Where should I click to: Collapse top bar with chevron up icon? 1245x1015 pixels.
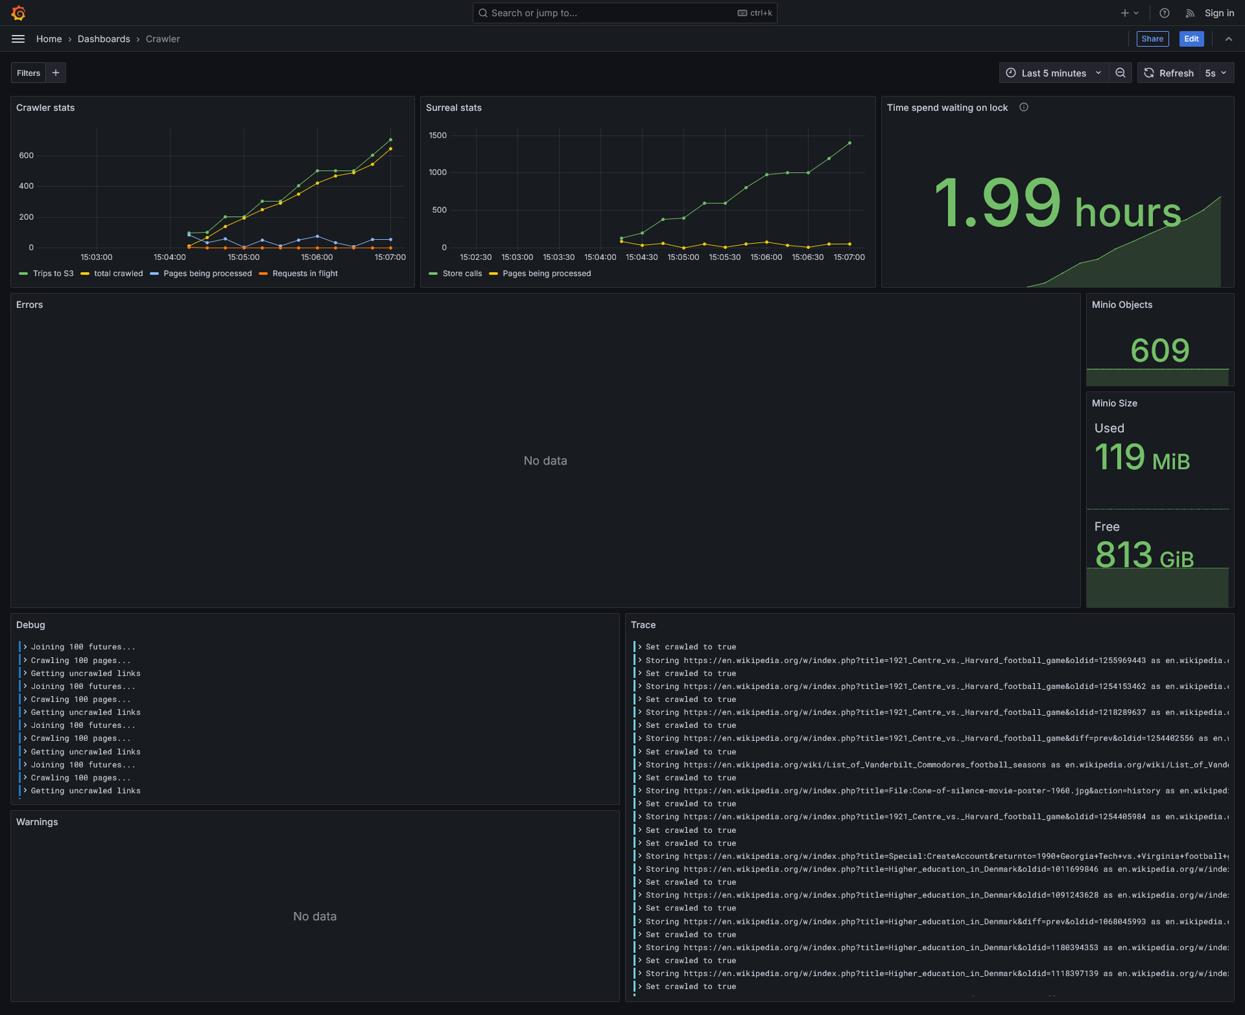pyautogui.click(x=1229, y=39)
